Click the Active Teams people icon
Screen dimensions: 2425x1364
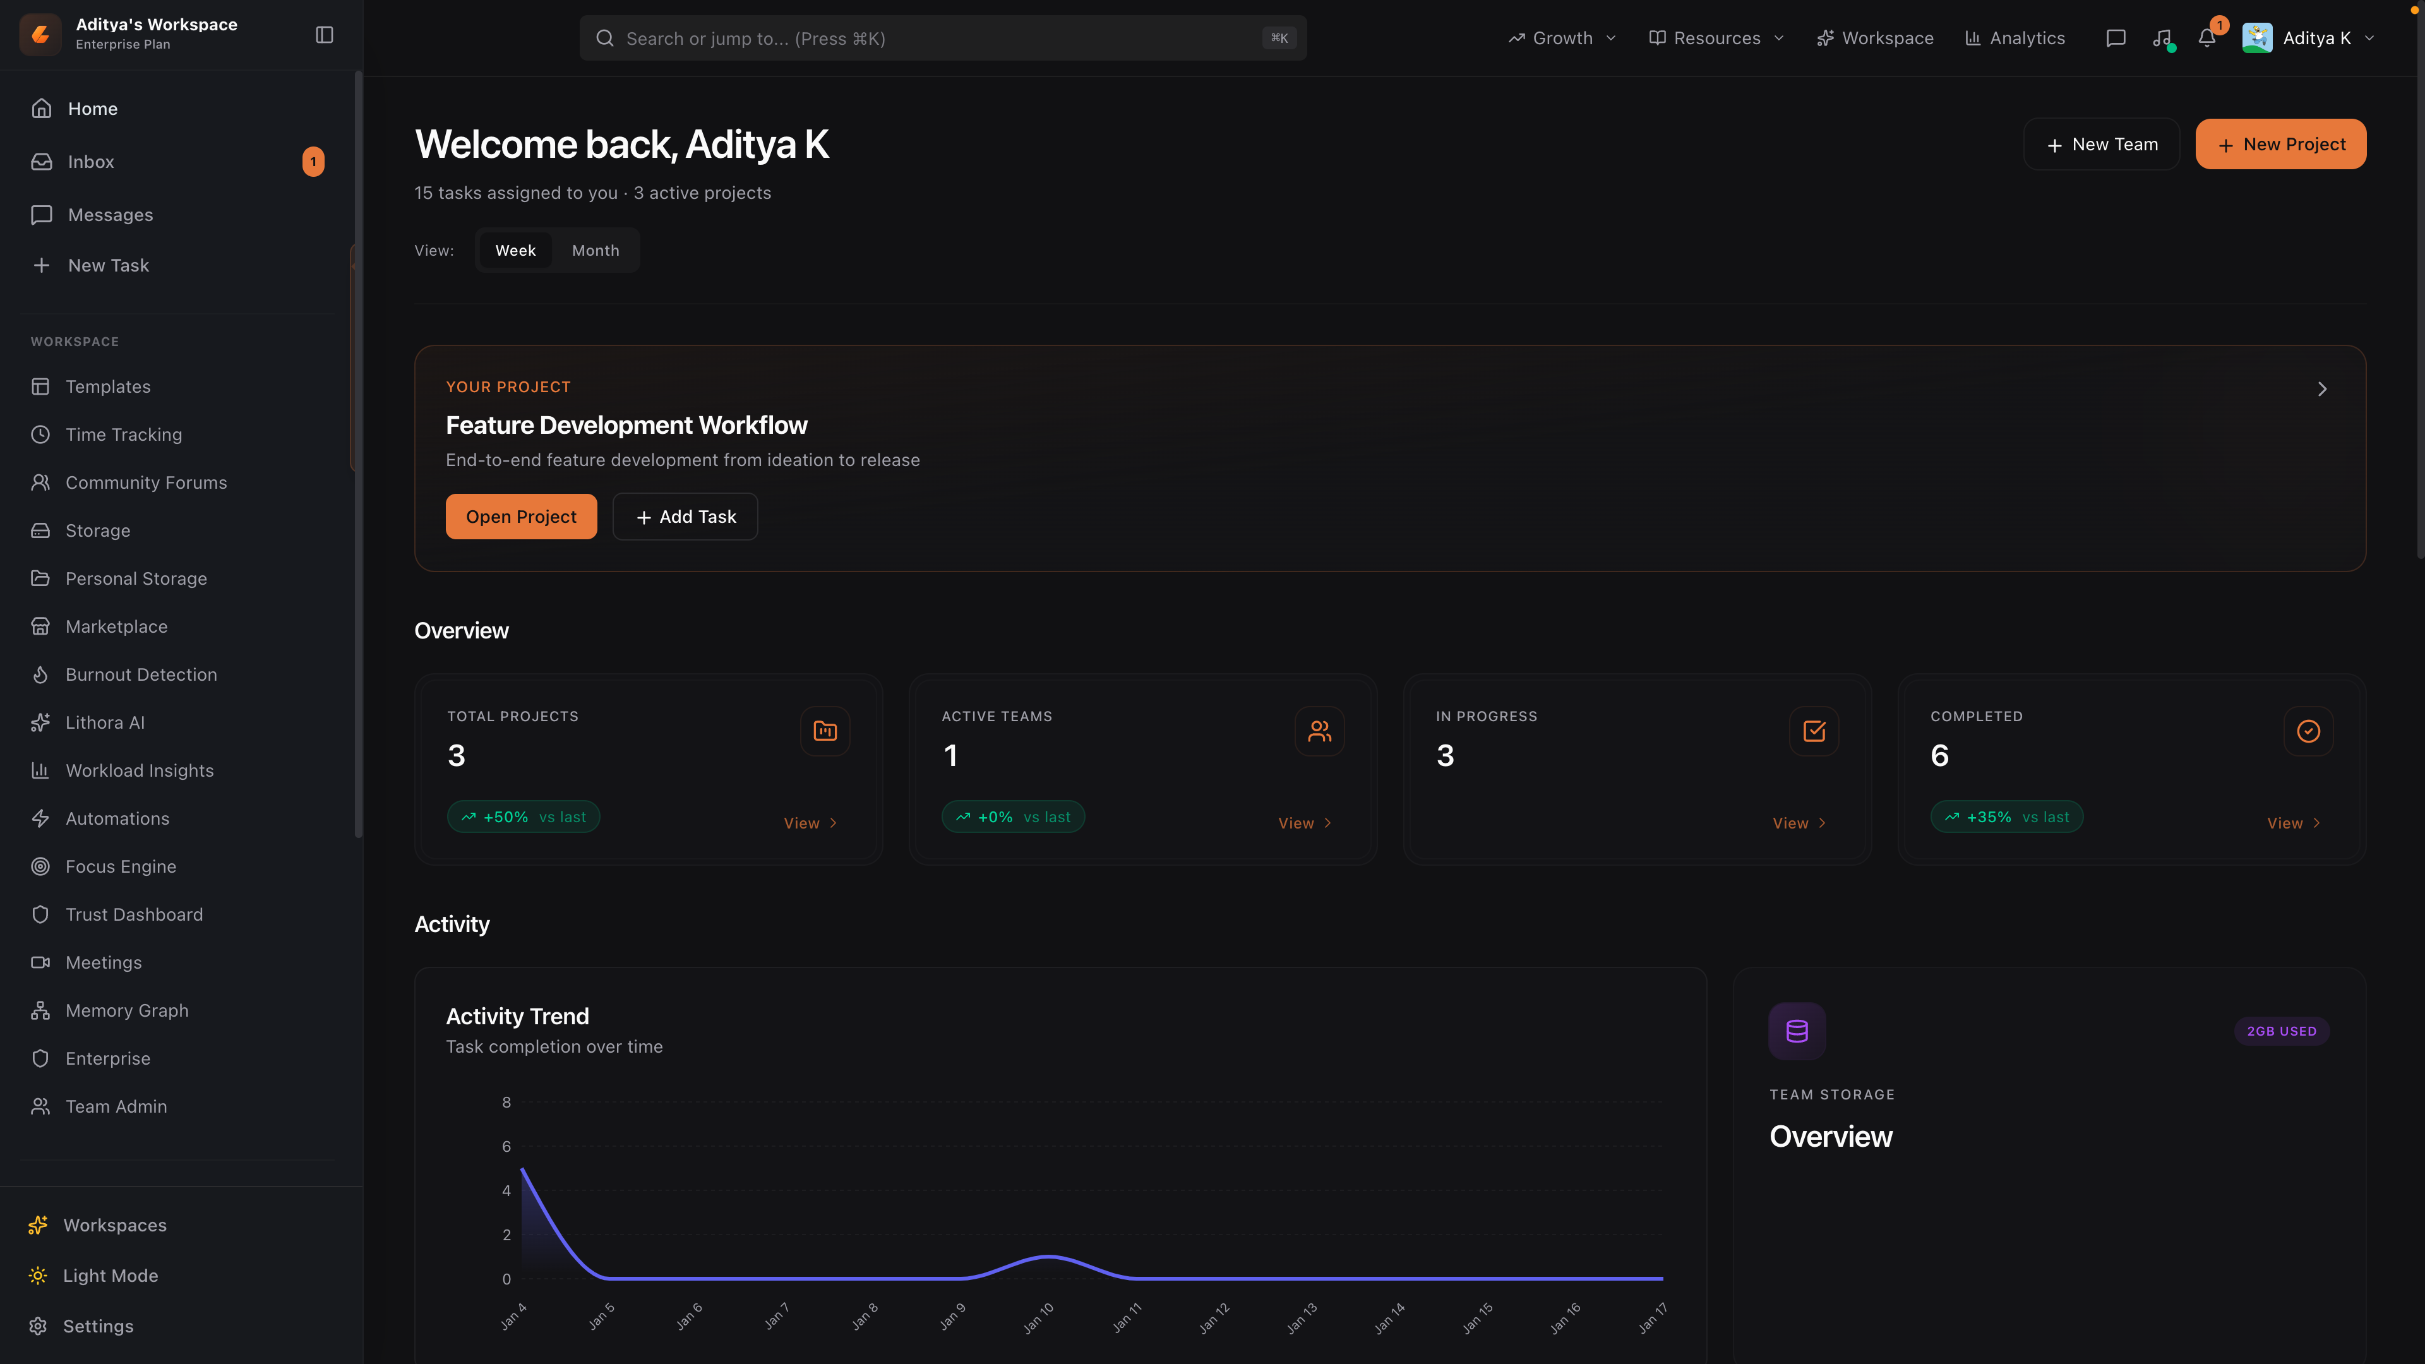pyautogui.click(x=1319, y=731)
